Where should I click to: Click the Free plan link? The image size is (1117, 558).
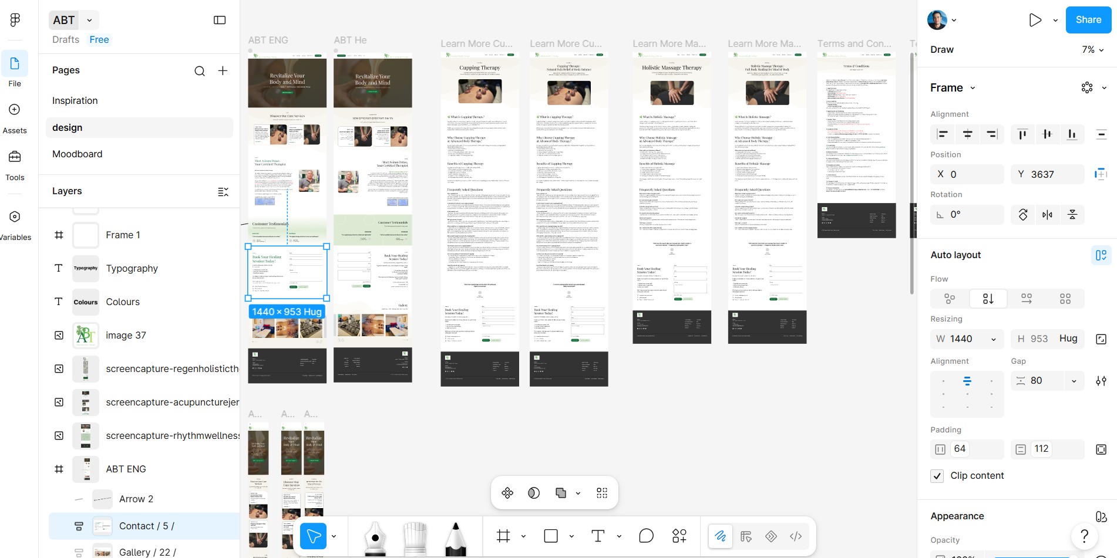click(99, 40)
